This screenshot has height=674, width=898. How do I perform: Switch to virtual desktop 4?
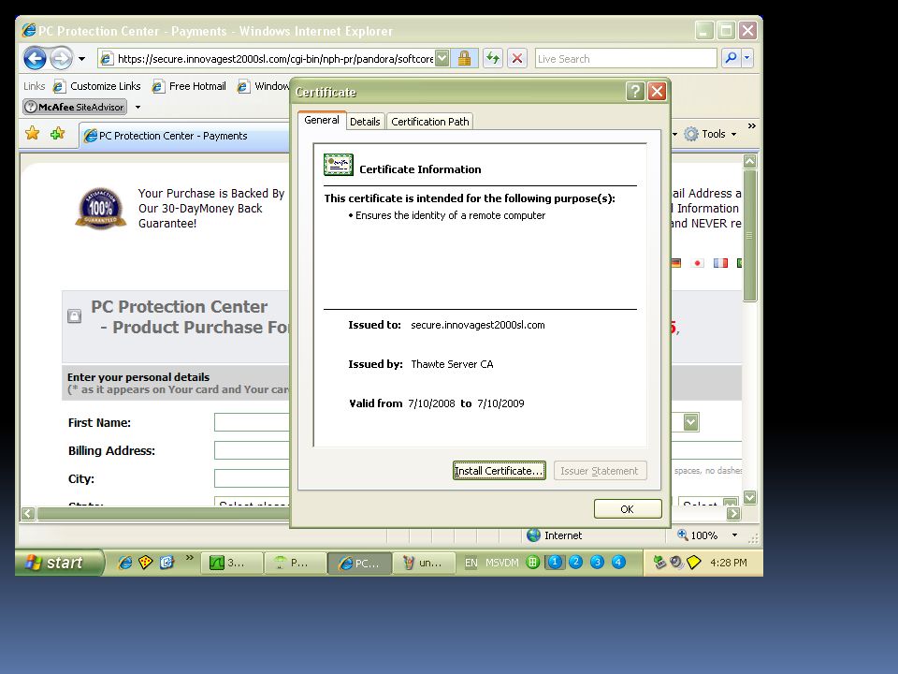tap(618, 563)
